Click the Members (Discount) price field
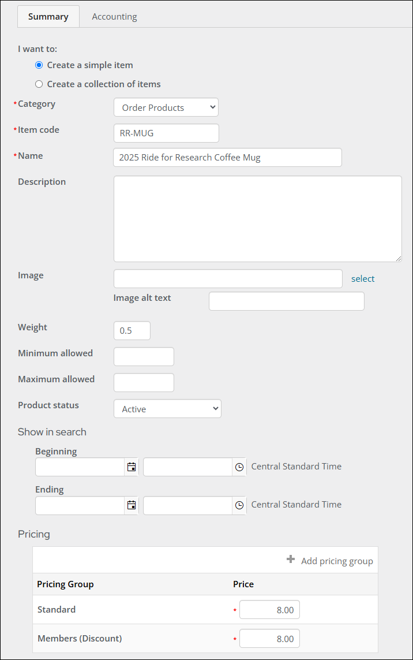The image size is (413, 660). point(269,639)
